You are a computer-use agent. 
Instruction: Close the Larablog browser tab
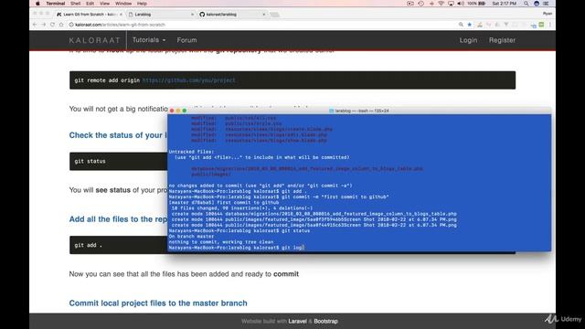pyautogui.click(x=192, y=15)
